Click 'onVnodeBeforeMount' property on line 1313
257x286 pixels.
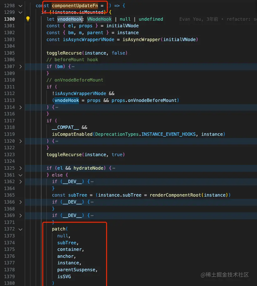pos(152,100)
